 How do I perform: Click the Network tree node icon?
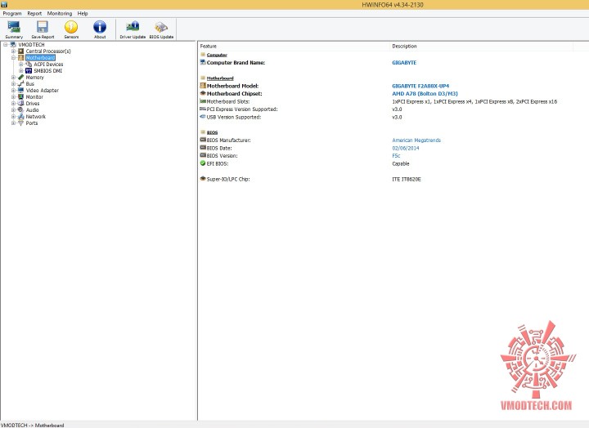tap(21, 117)
